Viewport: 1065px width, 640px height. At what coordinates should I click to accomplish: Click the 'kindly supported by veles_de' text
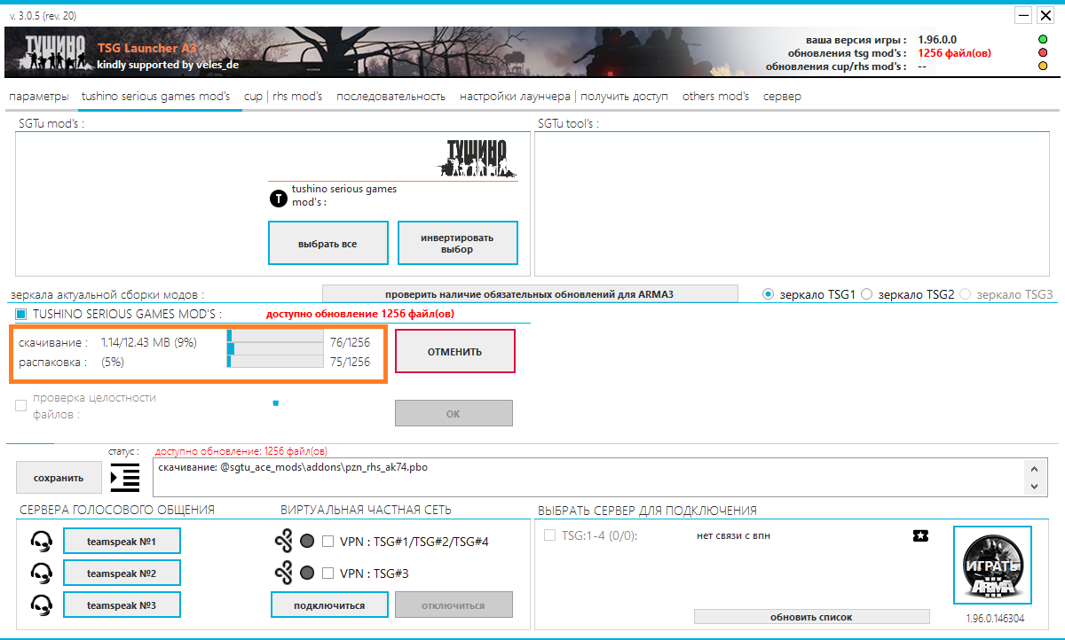(168, 65)
